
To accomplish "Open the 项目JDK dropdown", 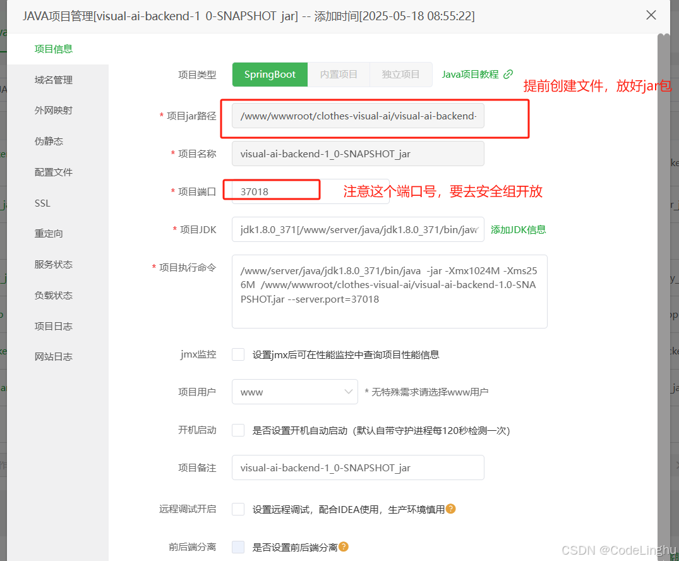I will pos(358,229).
